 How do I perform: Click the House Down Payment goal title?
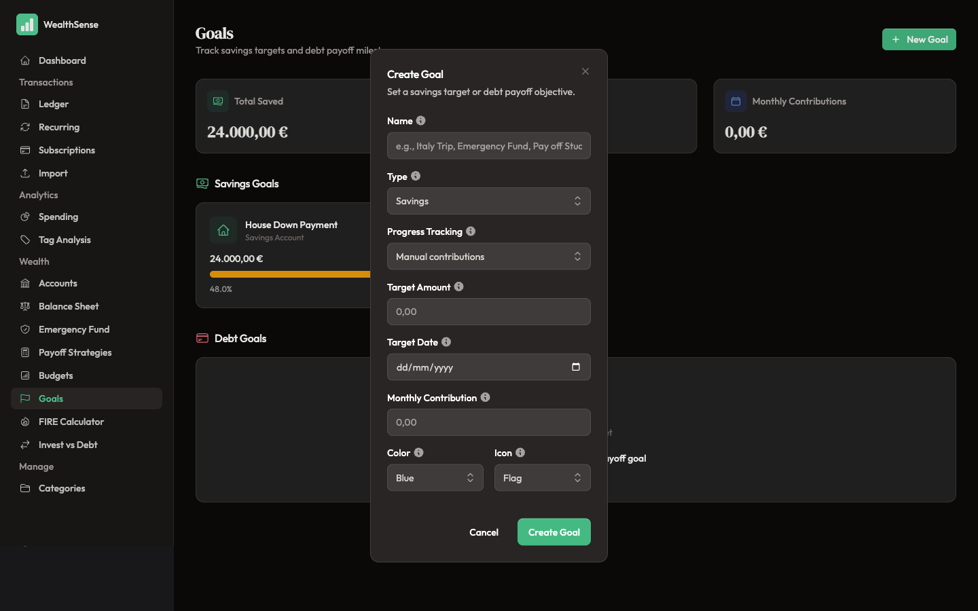(291, 225)
